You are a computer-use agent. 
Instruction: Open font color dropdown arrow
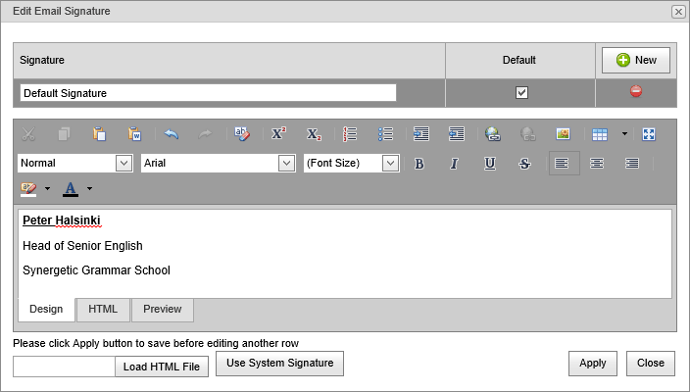pos(90,189)
